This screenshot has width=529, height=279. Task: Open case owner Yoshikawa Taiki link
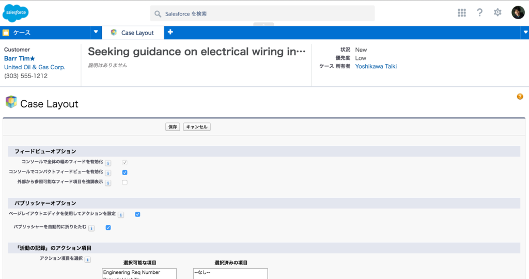click(376, 67)
